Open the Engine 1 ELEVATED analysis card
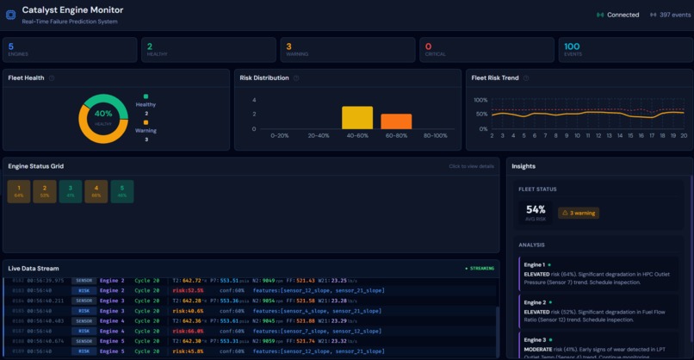The width and height of the screenshot is (694, 360). (x=598, y=274)
